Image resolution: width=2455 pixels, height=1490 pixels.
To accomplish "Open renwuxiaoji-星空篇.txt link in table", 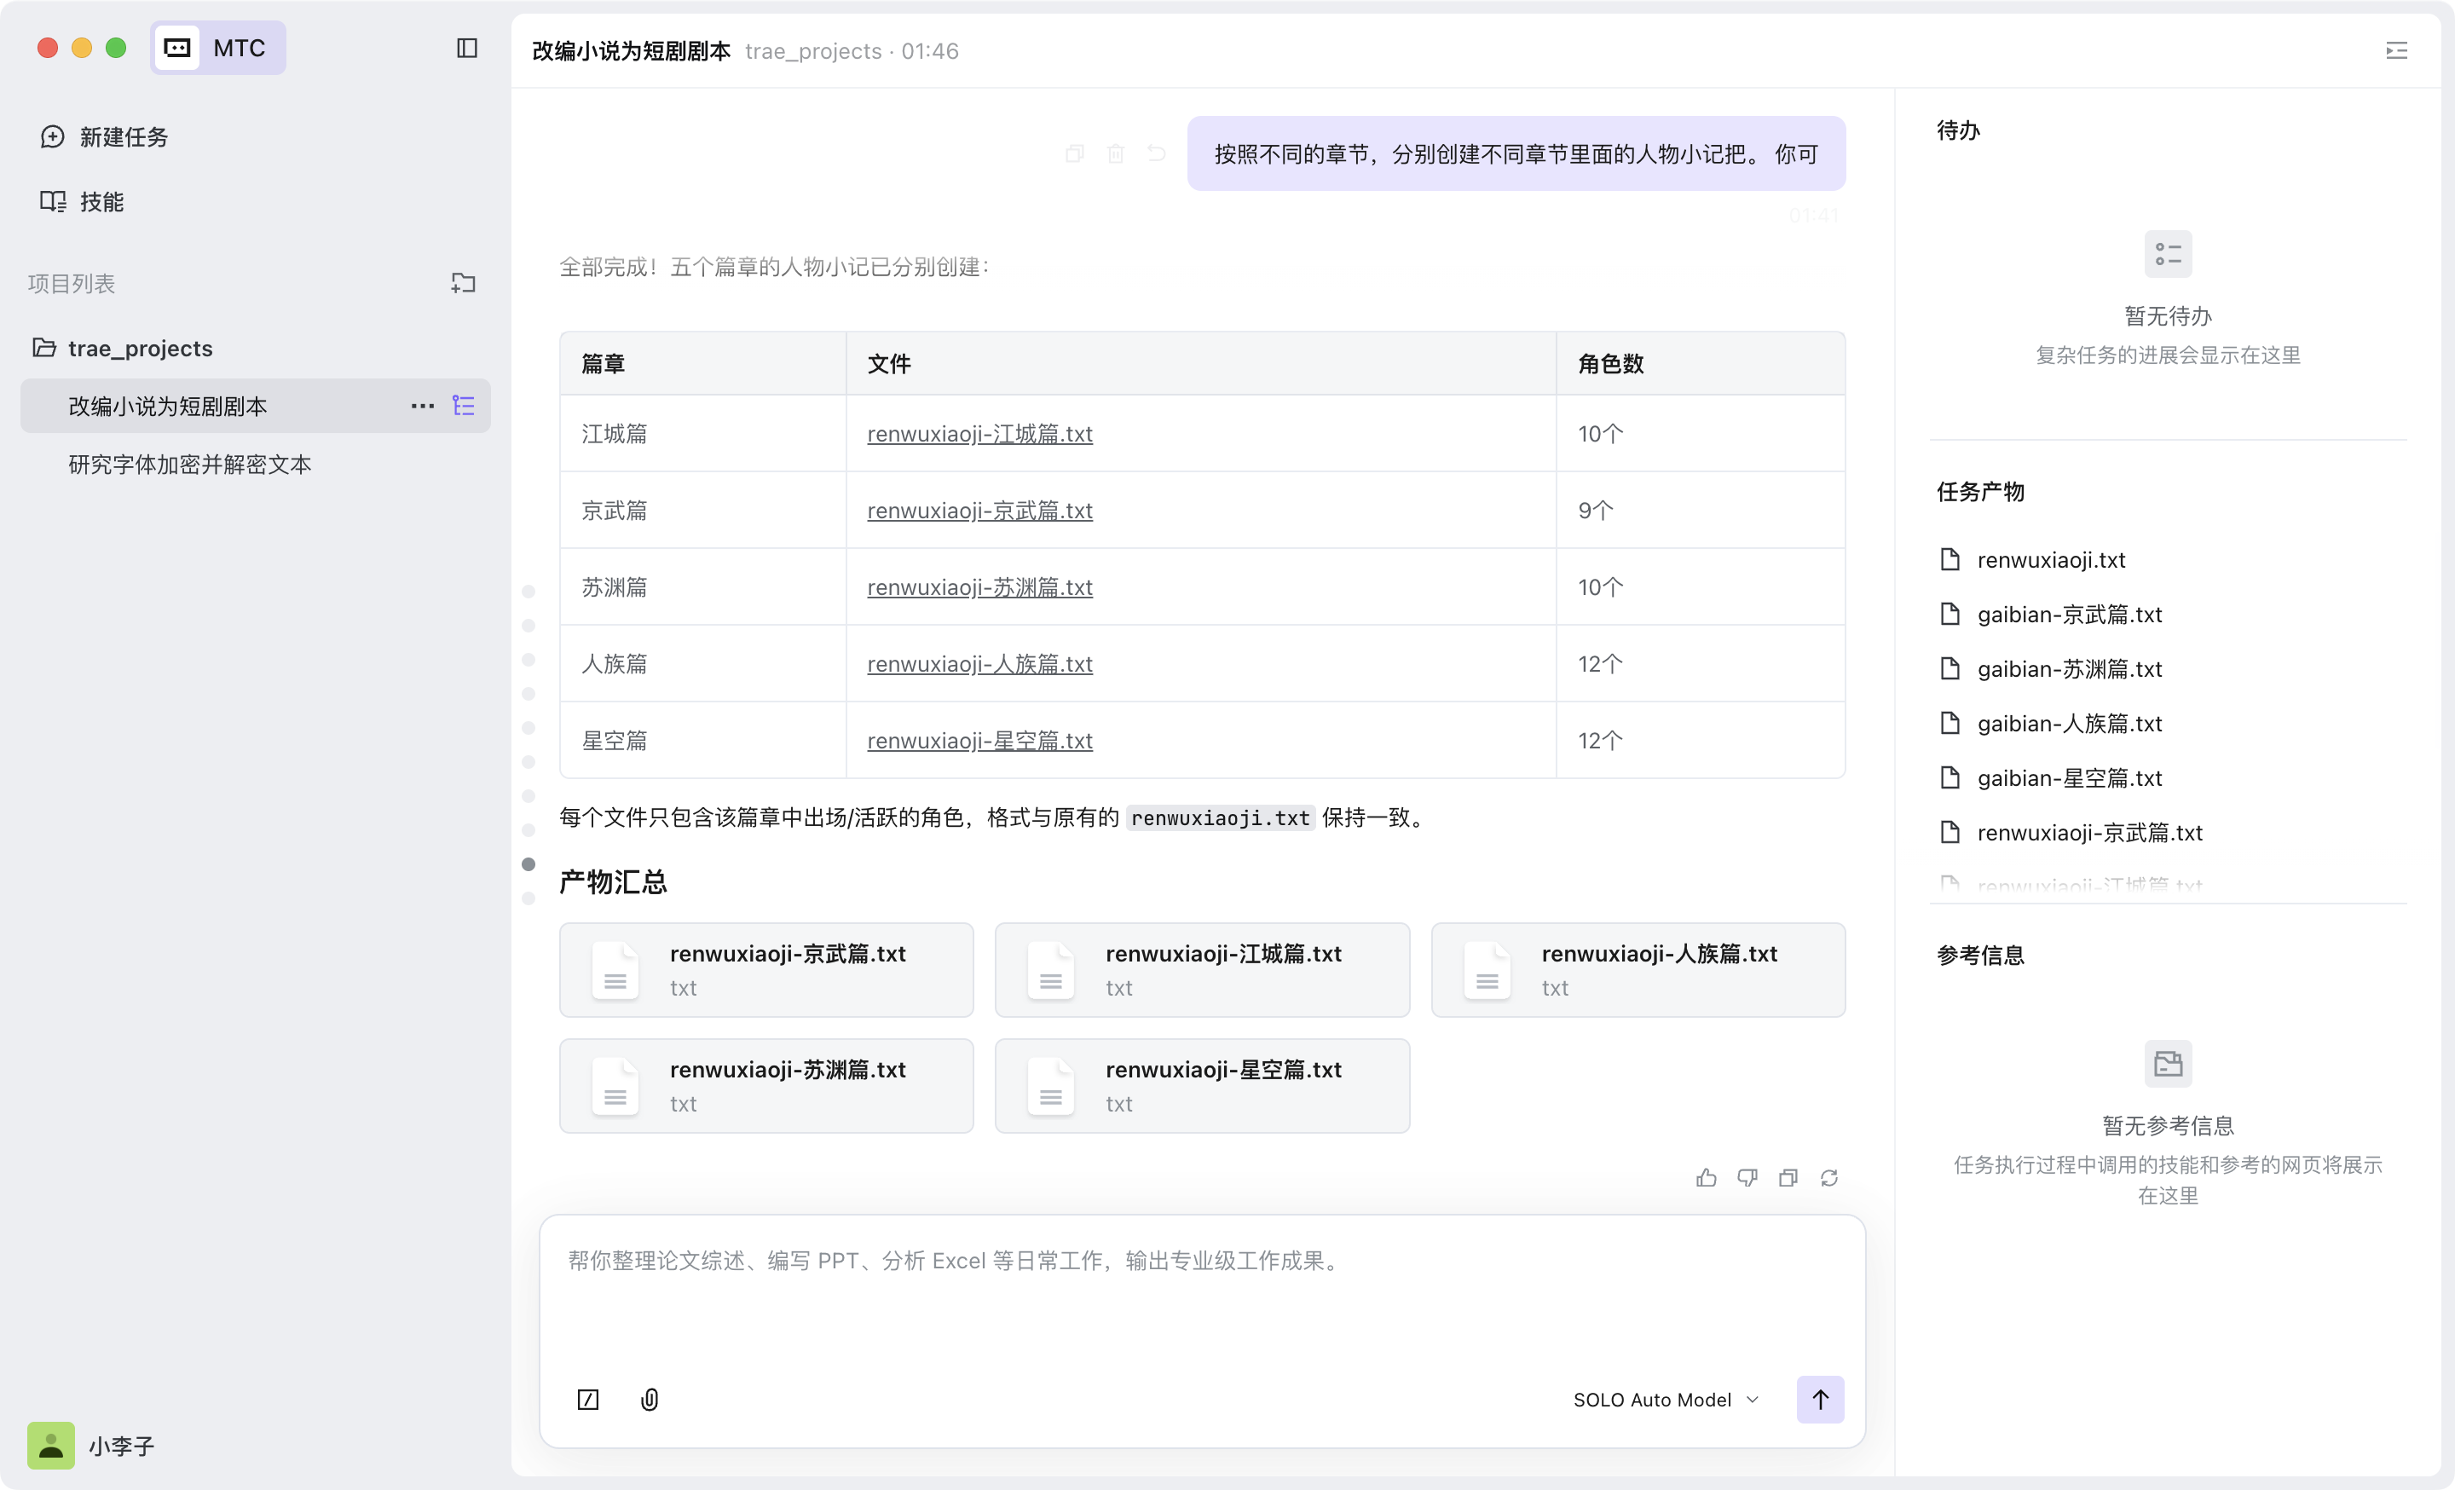I will pyautogui.click(x=979, y=740).
